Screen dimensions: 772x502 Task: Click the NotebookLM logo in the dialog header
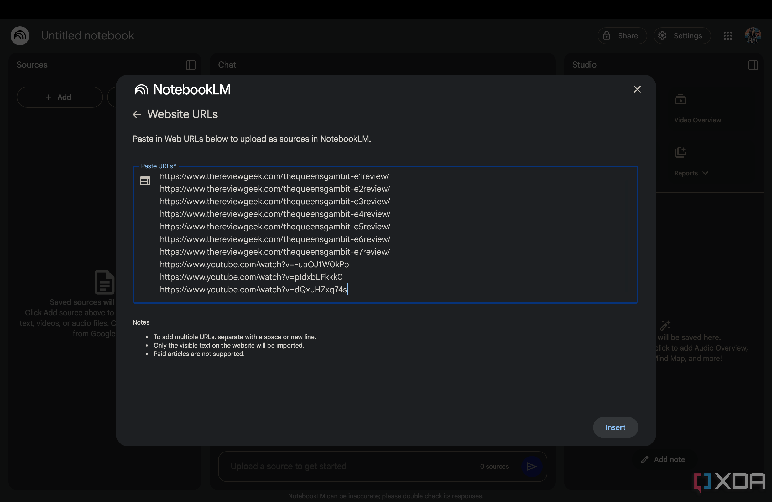[x=182, y=90]
